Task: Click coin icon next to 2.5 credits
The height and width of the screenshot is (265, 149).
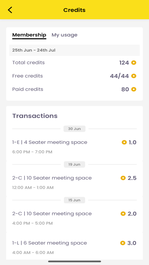Action: click(x=123, y=178)
